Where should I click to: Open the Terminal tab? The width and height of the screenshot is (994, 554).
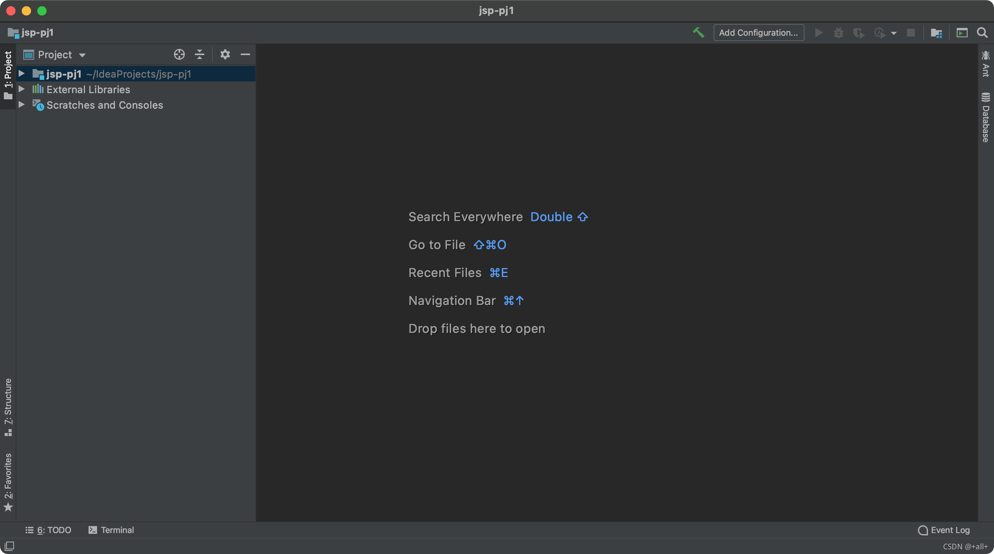click(111, 530)
